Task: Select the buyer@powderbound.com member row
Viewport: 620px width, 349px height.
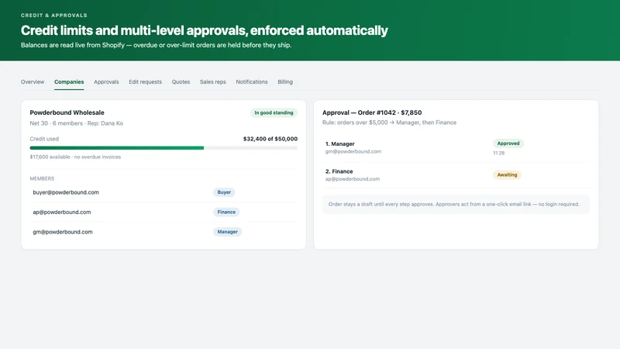Action: (164, 192)
